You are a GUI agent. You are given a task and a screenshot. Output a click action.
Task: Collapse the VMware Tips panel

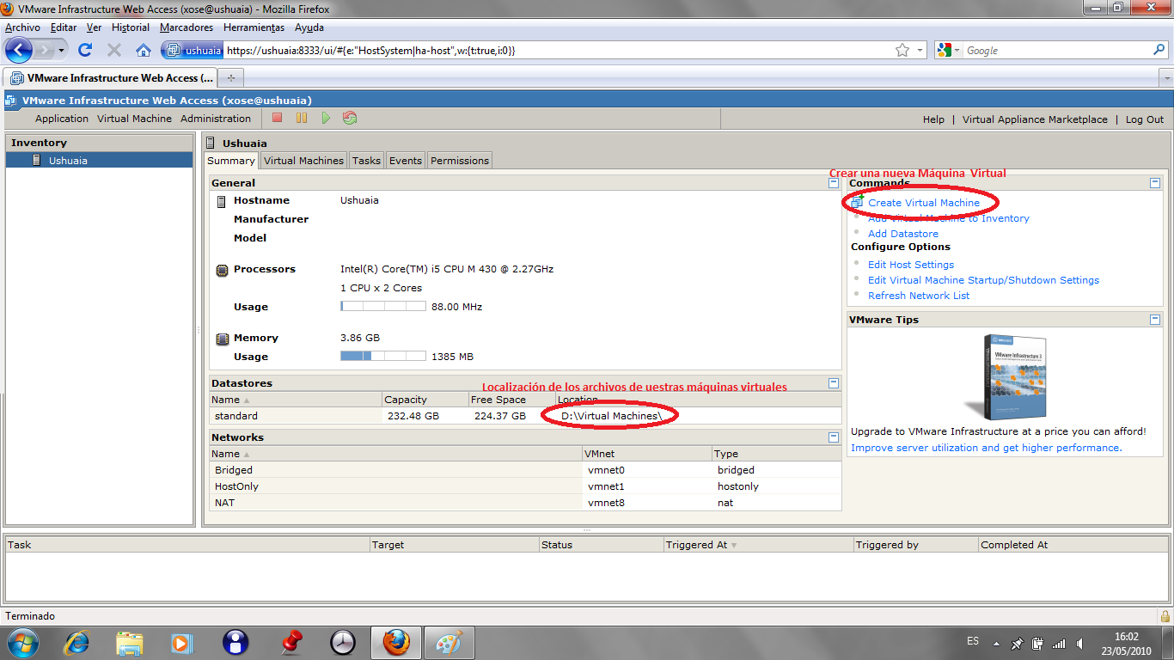(1155, 320)
